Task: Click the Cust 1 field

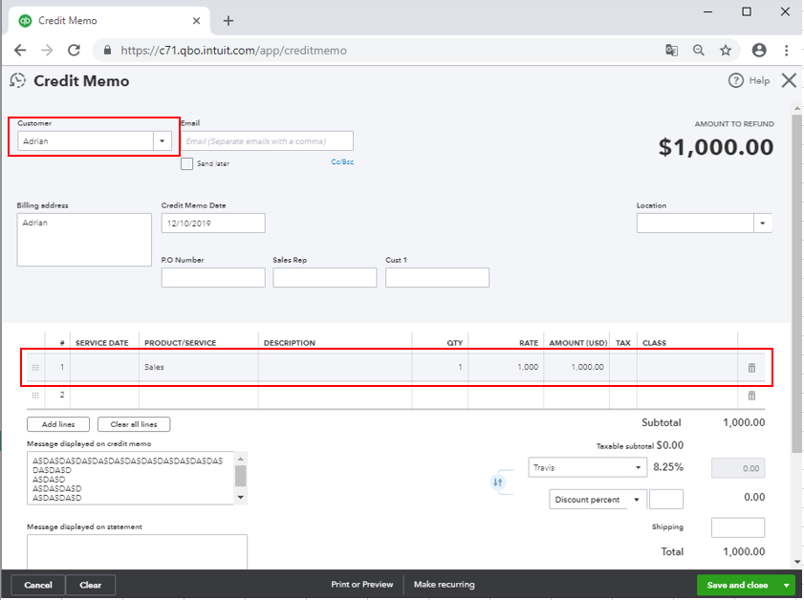Action: click(x=438, y=278)
